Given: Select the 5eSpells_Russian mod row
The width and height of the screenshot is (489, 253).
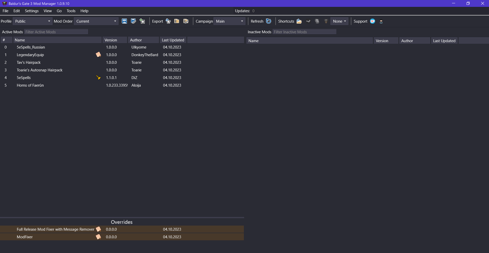Looking at the screenshot, I should [122, 47].
